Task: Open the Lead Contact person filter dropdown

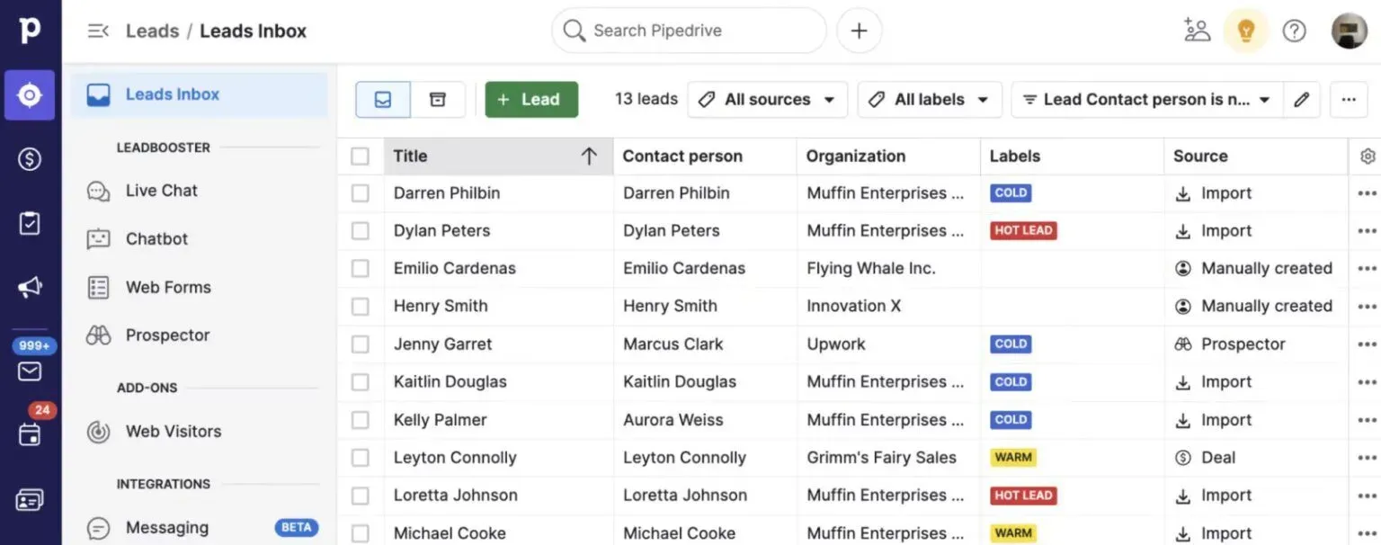Action: pos(1146,100)
